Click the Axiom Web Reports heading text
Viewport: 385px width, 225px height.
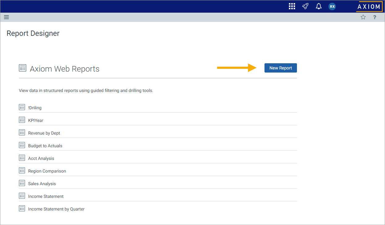[x=65, y=69]
